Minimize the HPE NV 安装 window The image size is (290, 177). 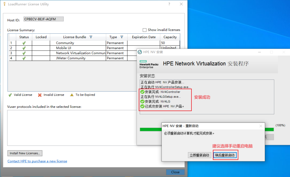(x=259, y=52)
